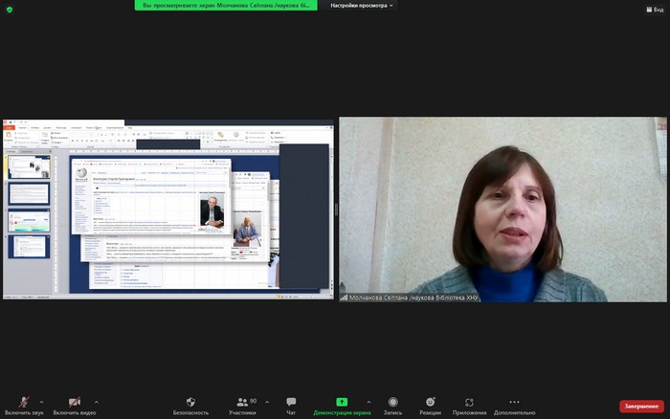Open the Участники participants panel
Viewport: 670px width, 419px height.
(242, 405)
